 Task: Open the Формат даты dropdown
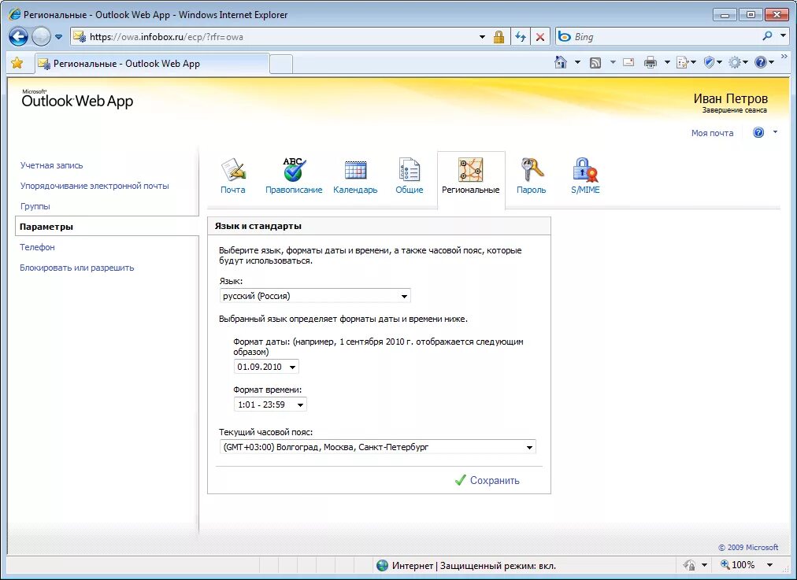pyautogui.click(x=266, y=367)
